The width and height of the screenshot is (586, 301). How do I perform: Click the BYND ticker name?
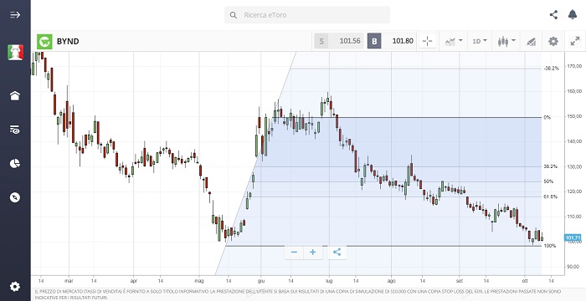(x=68, y=42)
